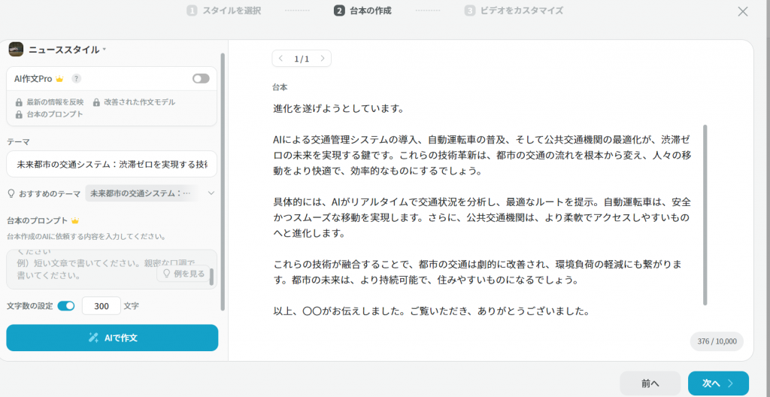Turn off the 文字数の設定 switch
770x397 pixels.
pos(66,306)
